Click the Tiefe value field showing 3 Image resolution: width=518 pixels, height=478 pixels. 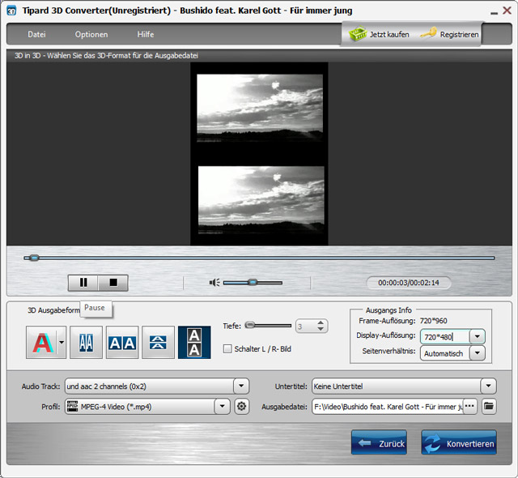(306, 326)
